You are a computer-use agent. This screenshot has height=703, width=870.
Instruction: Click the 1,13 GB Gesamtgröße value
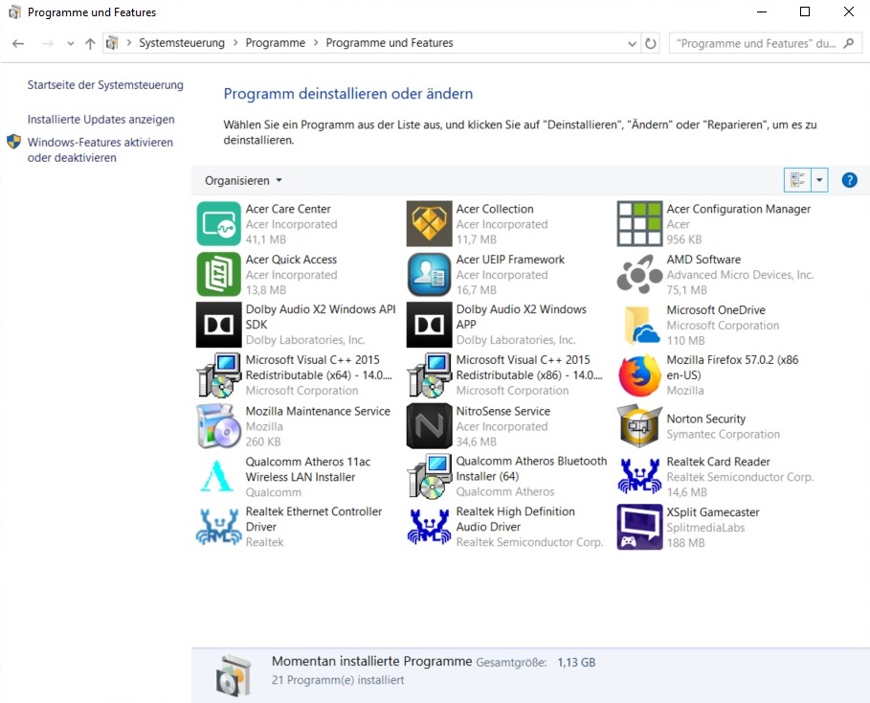point(576,663)
